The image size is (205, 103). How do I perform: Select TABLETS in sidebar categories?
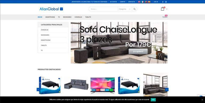(x=44, y=45)
